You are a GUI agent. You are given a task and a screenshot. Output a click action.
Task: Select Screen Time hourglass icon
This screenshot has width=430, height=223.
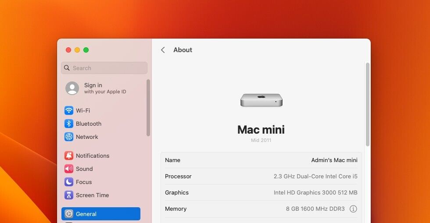point(69,195)
